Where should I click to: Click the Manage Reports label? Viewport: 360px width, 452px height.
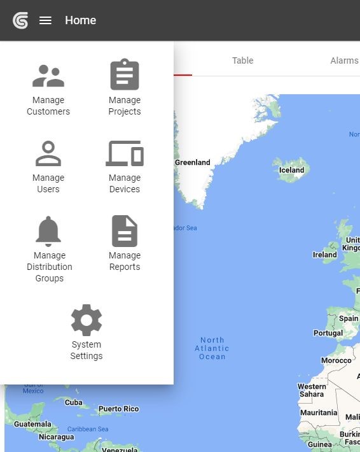125,261
